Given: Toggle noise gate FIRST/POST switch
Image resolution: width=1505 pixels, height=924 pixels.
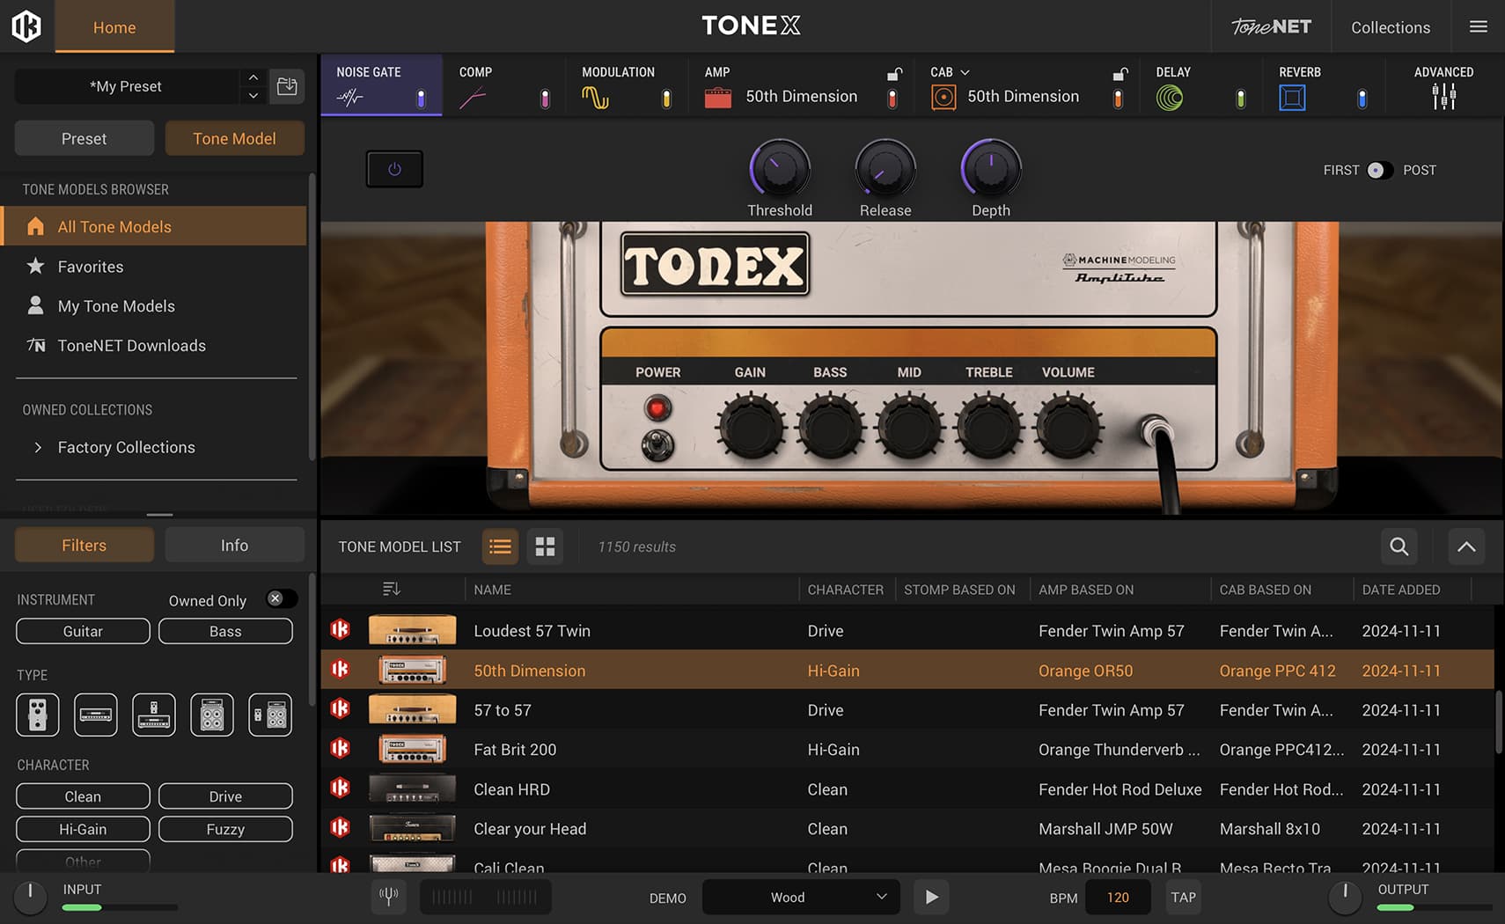Looking at the screenshot, I should pos(1379,170).
